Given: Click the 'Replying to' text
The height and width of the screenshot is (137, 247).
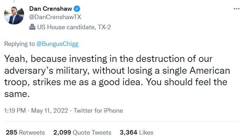Looking at the screenshot, I should (19, 44).
